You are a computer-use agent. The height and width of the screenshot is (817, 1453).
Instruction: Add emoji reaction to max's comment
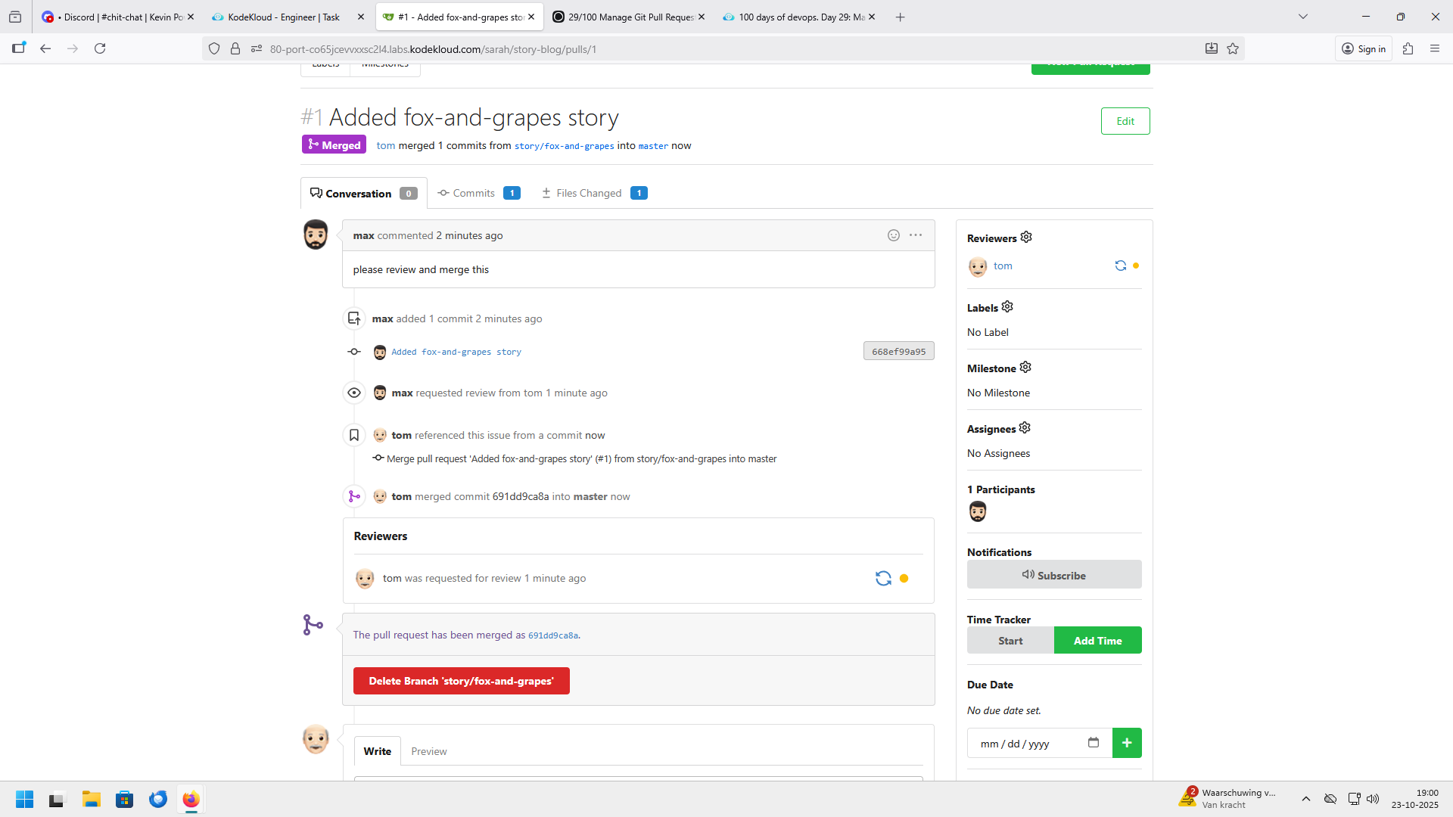pos(894,235)
